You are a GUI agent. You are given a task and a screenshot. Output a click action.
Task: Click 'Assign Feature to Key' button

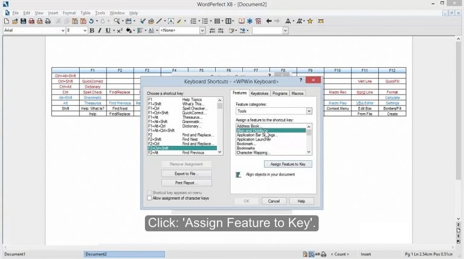click(288, 164)
